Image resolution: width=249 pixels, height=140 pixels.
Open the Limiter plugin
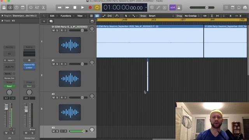point(29,68)
